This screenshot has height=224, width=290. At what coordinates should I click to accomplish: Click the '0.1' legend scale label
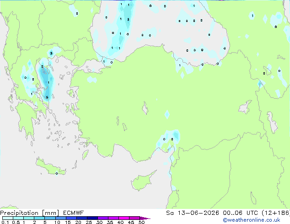click(5, 222)
